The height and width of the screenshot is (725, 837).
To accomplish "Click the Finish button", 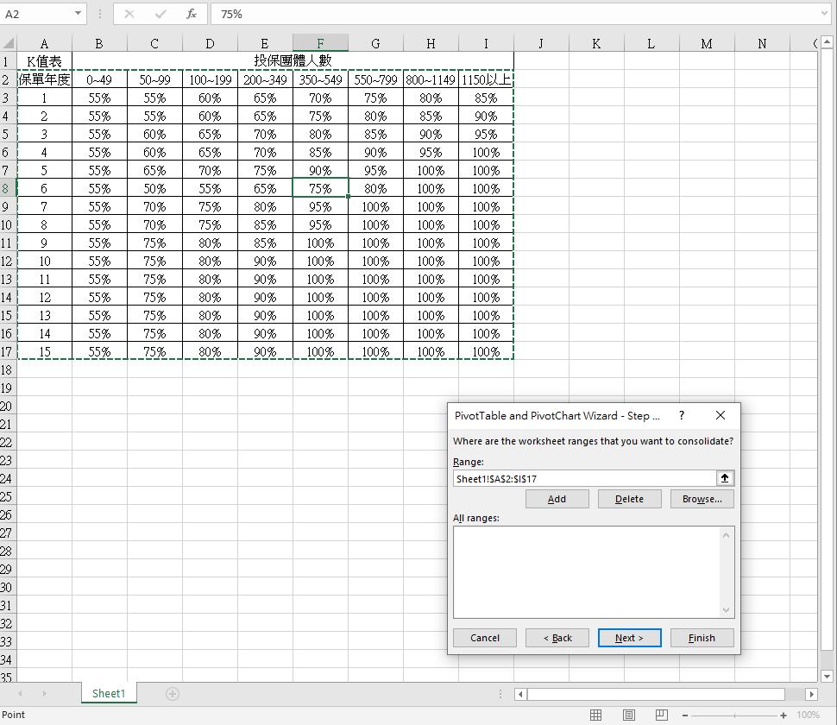I will pyautogui.click(x=702, y=638).
